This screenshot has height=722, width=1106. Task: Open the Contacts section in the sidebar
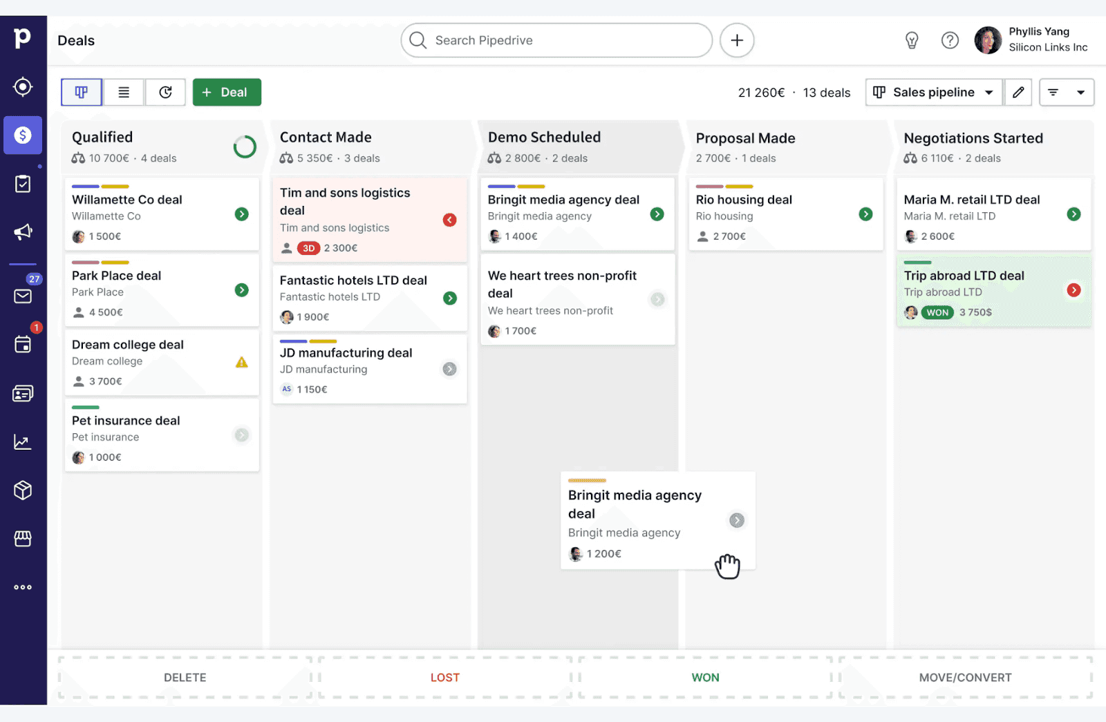coord(23,392)
